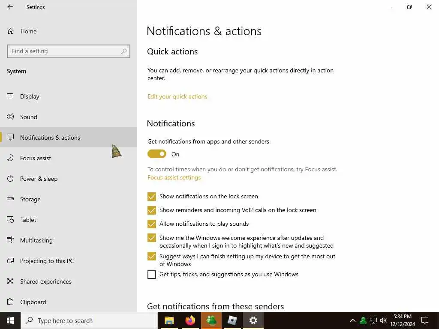This screenshot has height=329, width=439.
Task: Open Roblox from the taskbar
Action: 232,320
